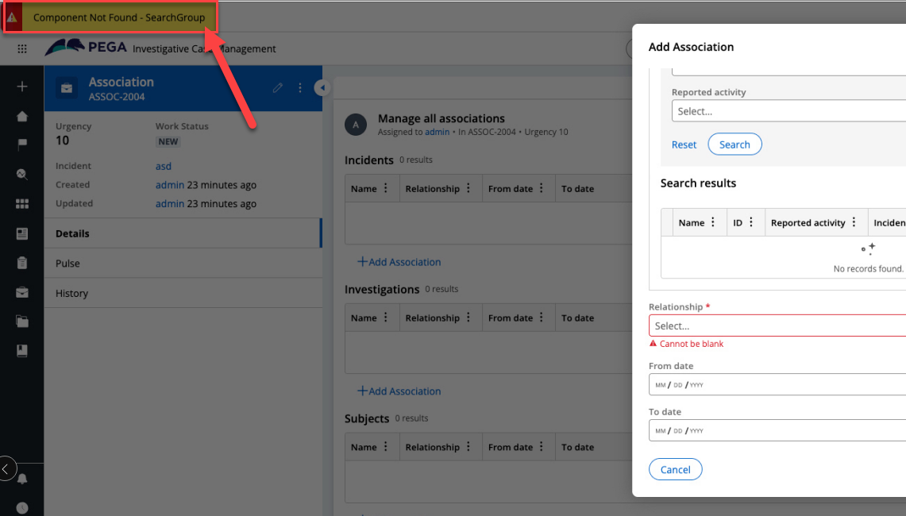Click the flag icon in left sidebar
906x516 pixels.
(x=22, y=144)
